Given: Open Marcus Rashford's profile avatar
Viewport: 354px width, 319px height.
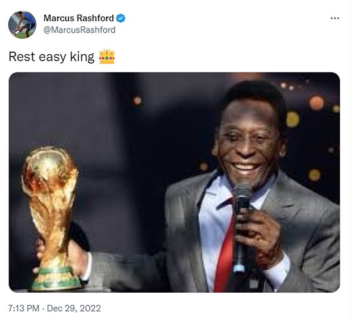Looking at the screenshot, I should point(22,25).
